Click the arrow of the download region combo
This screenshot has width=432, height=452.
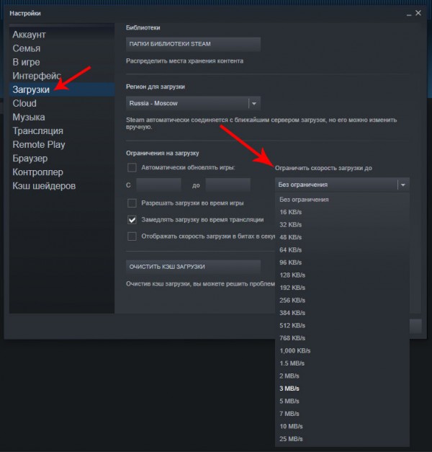[x=254, y=104]
